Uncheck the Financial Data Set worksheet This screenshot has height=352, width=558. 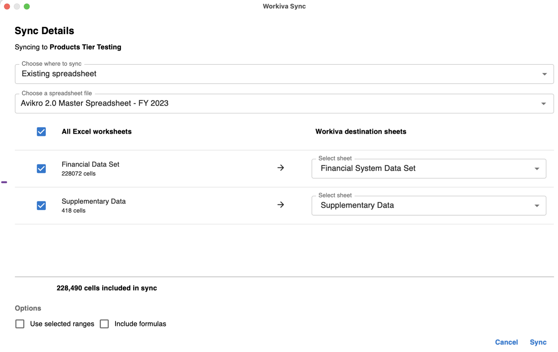(x=41, y=168)
